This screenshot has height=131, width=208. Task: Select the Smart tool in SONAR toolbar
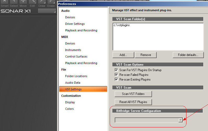coord(4,4)
